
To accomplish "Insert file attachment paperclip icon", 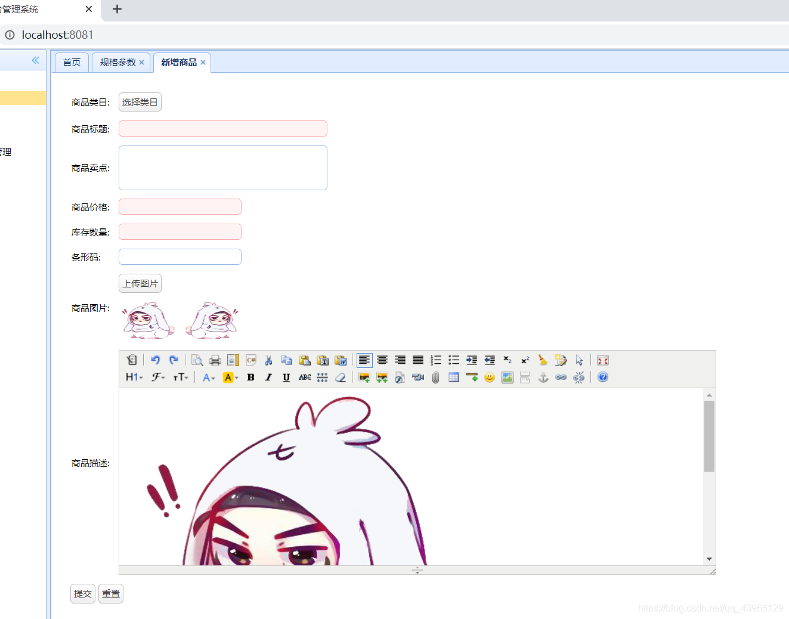I will [436, 377].
